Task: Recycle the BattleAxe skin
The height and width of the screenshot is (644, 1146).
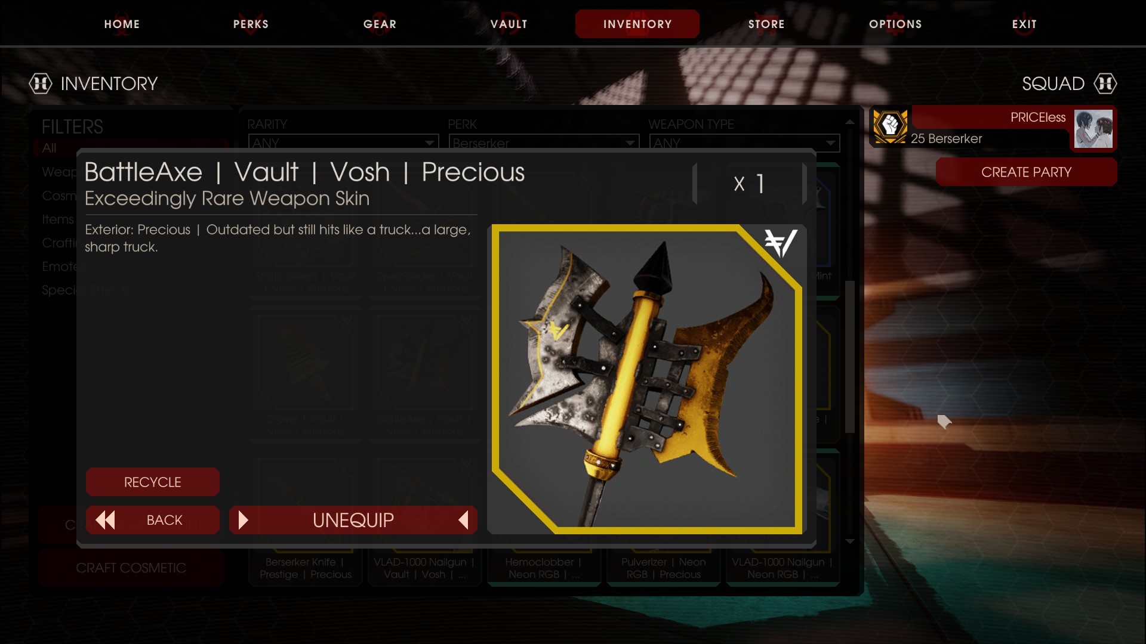Action: point(153,482)
